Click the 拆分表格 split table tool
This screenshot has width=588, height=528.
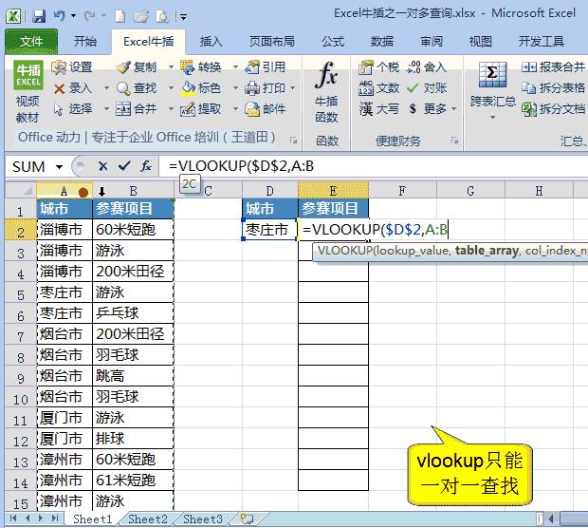(554, 88)
